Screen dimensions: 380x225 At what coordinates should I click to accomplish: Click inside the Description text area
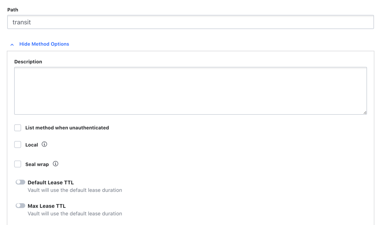(190, 91)
